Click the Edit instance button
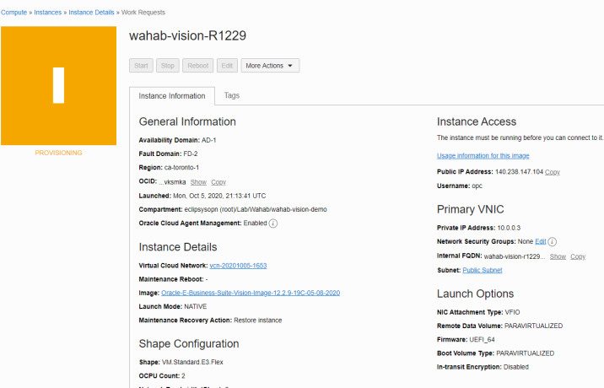This screenshot has height=388, width=604. 227,66
